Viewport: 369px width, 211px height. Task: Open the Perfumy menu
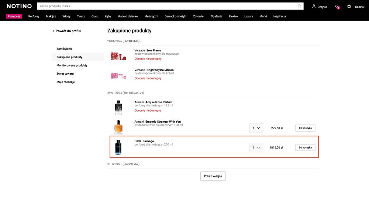point(34,16)
